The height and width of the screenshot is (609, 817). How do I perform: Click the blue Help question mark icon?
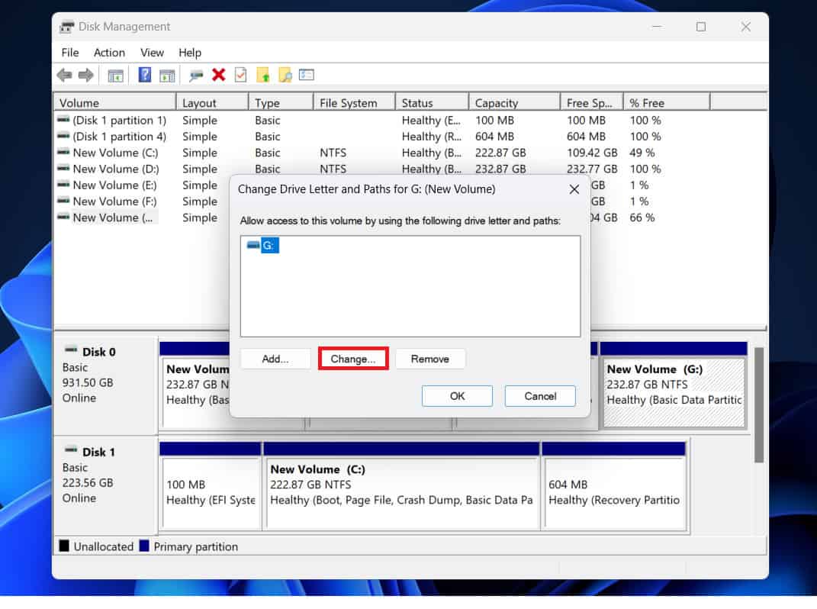(145, 75)
